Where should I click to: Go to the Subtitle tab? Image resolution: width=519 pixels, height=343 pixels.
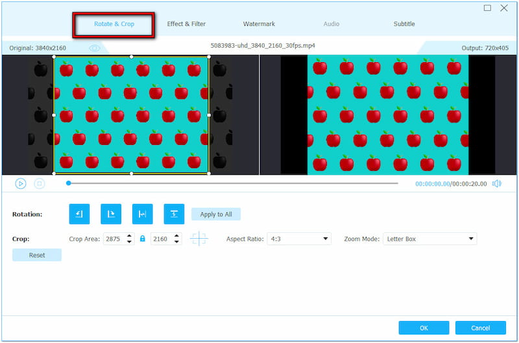click(x=404, y=24)
